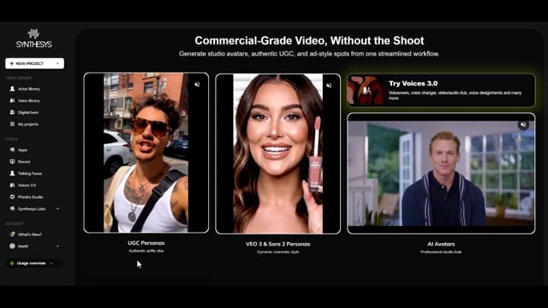Open Voice library from sidebar

(25, 101)
